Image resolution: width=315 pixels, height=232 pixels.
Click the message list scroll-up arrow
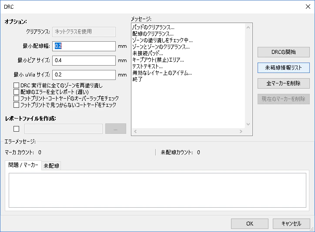248,27
